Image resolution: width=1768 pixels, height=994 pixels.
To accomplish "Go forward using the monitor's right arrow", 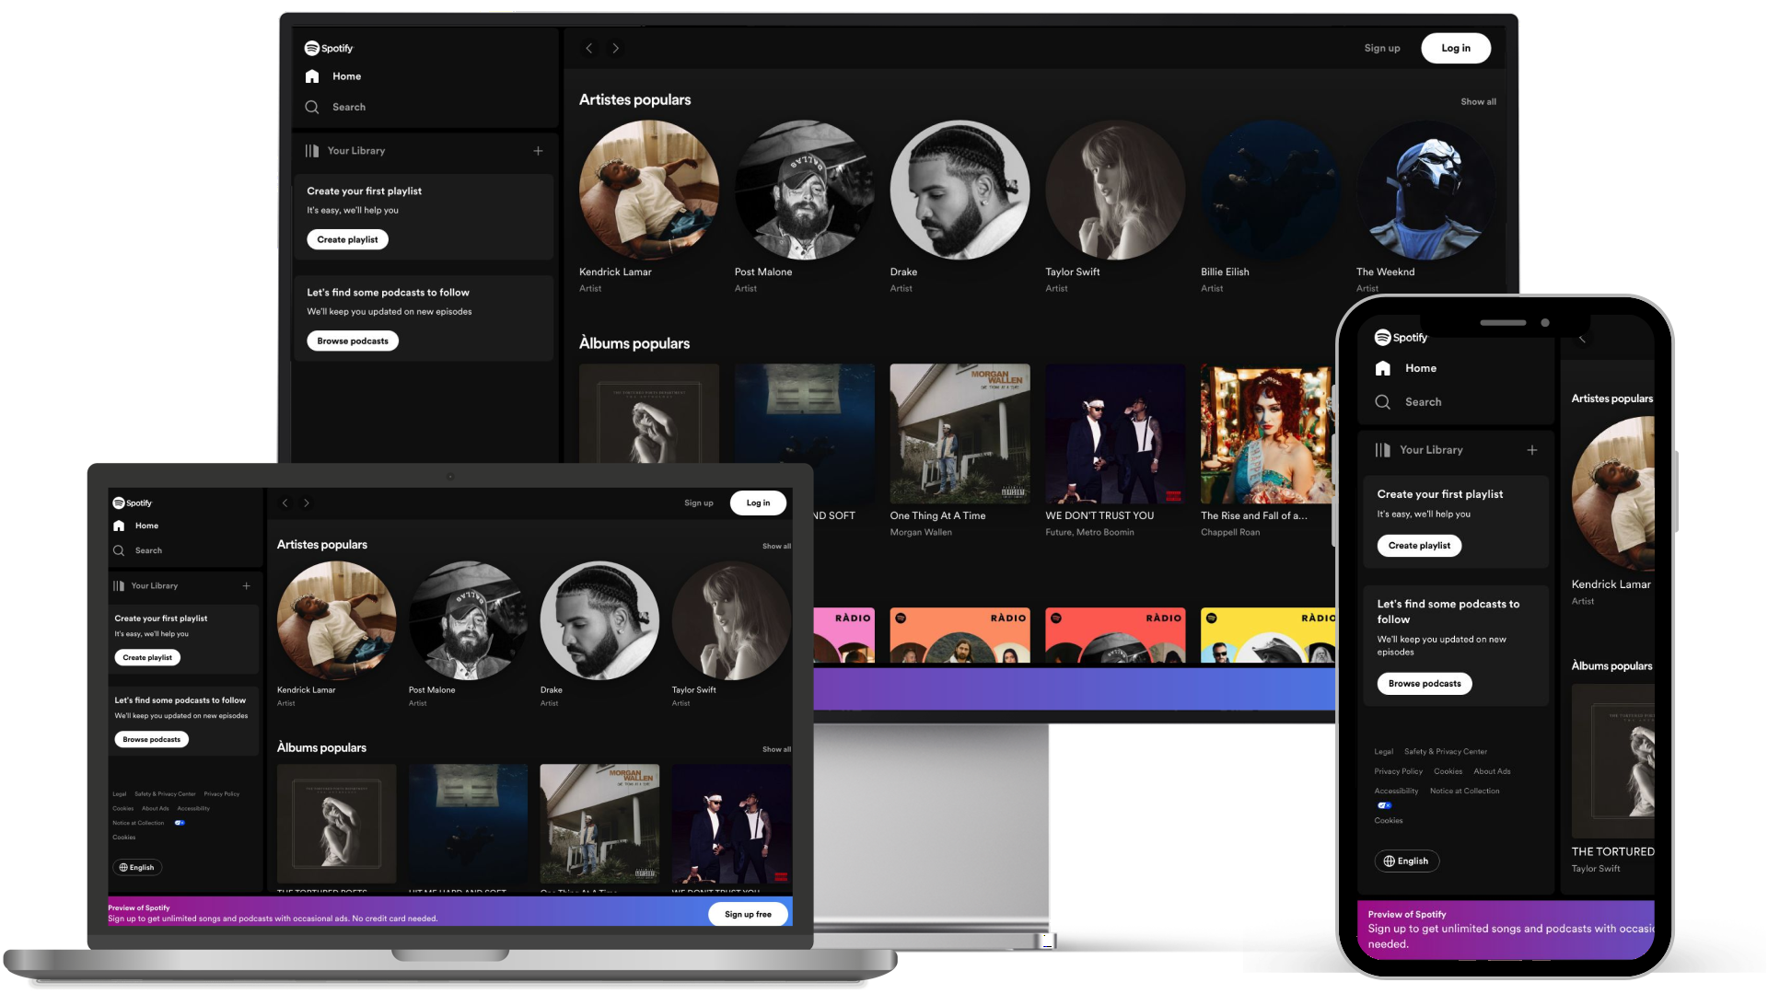I will point(616,48).
